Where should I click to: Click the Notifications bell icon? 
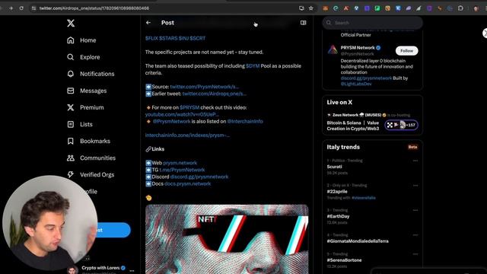71,74
